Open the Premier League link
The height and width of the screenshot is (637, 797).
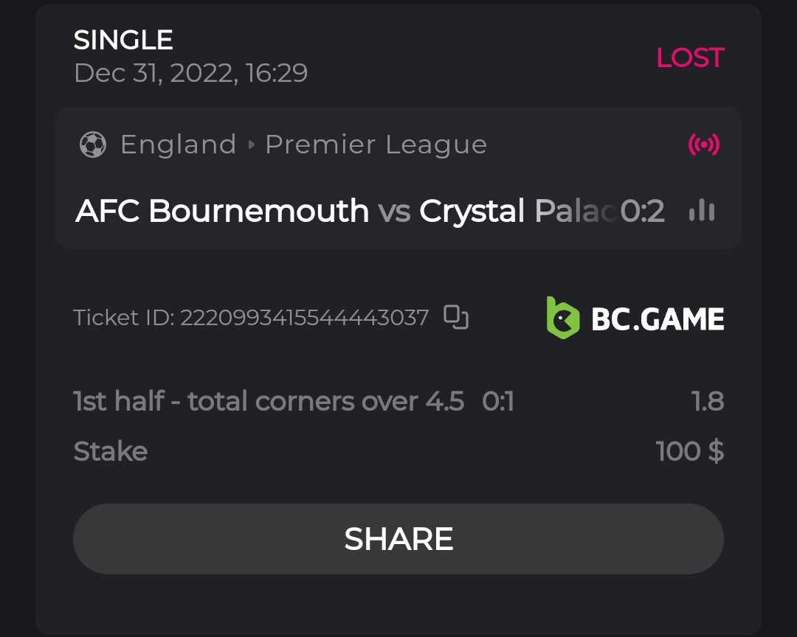coord(376,145)
